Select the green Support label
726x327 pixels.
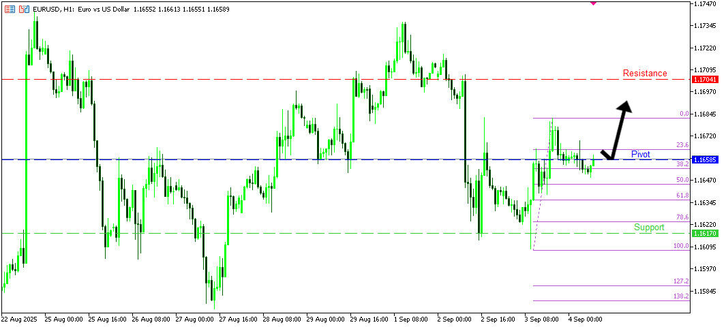(648, 227)
